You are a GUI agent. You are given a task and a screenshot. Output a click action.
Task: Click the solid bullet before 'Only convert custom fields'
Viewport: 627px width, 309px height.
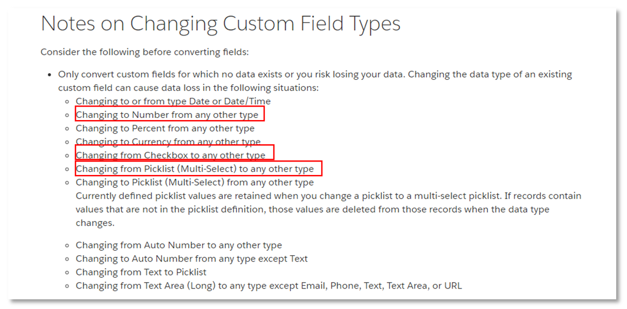(x=50, y=75)
